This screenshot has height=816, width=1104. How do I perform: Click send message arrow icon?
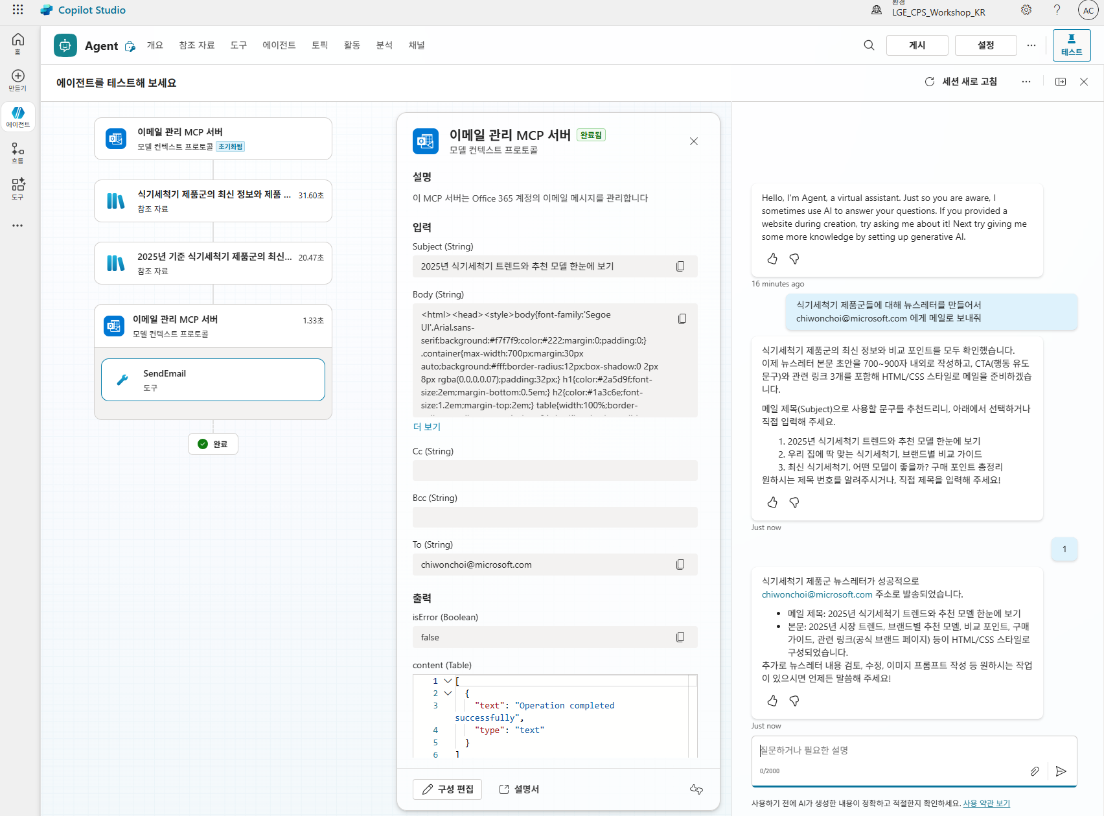point(1061,771)
